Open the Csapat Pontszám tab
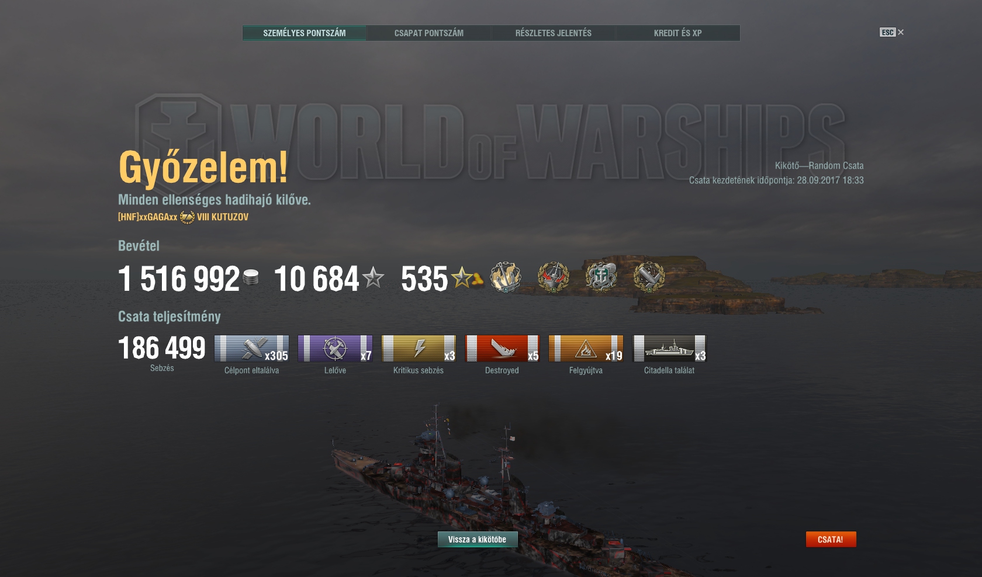982x577 pixels. pyautogui.click(x=428, y=33)
